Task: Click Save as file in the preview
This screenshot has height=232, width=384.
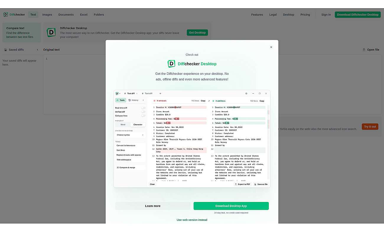Action: coord(261,184)
